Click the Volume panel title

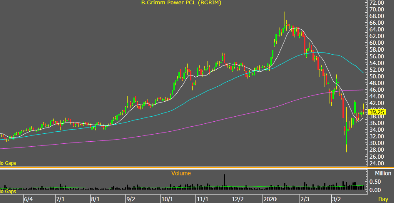pyautogui.click(x=181, y=173)
